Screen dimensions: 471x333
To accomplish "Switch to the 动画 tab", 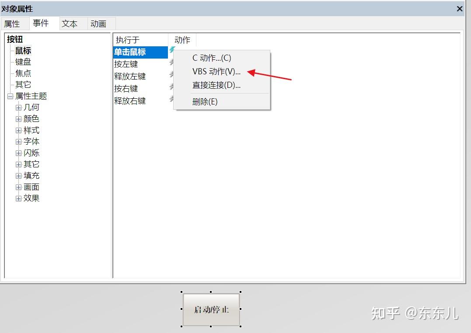I will pos(99,24).
